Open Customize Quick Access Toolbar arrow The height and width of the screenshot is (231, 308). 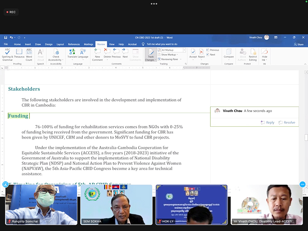coord(25,37)
